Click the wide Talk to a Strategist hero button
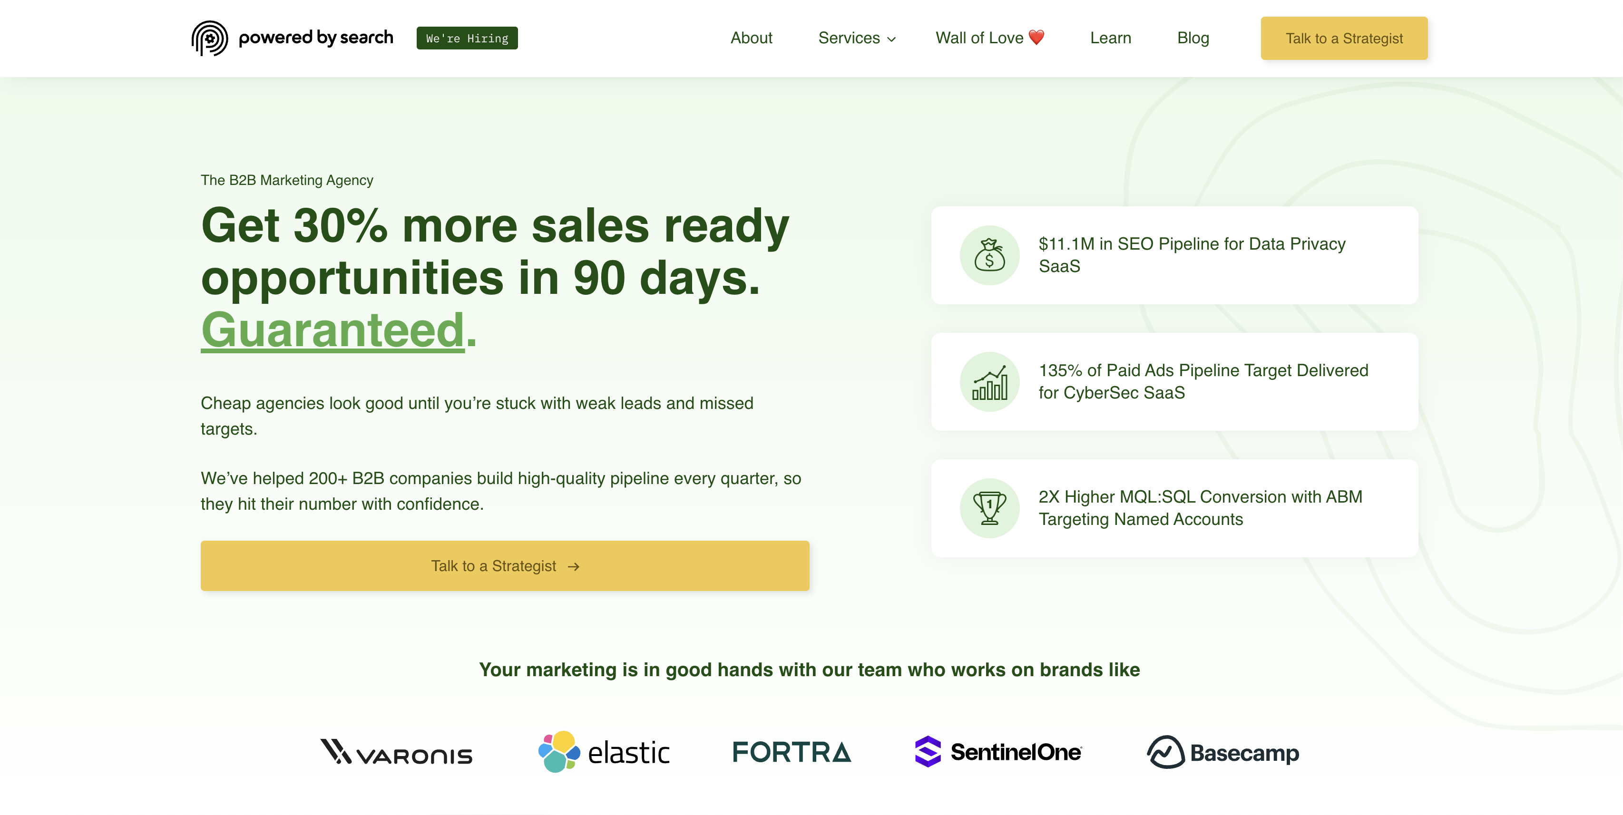 (x=505, y=565)
